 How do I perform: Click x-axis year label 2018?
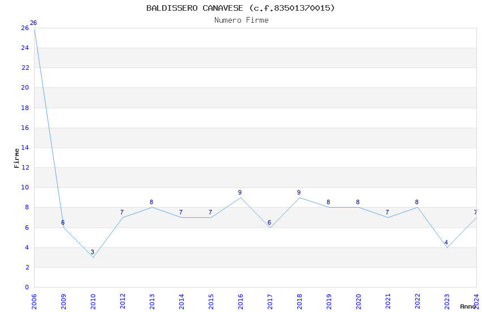(x=299, y=302)
